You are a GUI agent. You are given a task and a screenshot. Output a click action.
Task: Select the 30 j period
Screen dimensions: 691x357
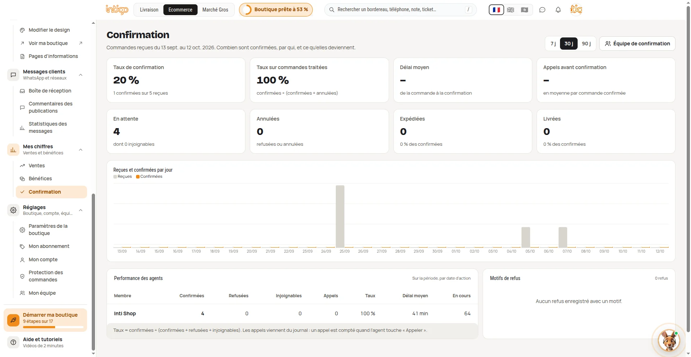(x=569, y=44)
